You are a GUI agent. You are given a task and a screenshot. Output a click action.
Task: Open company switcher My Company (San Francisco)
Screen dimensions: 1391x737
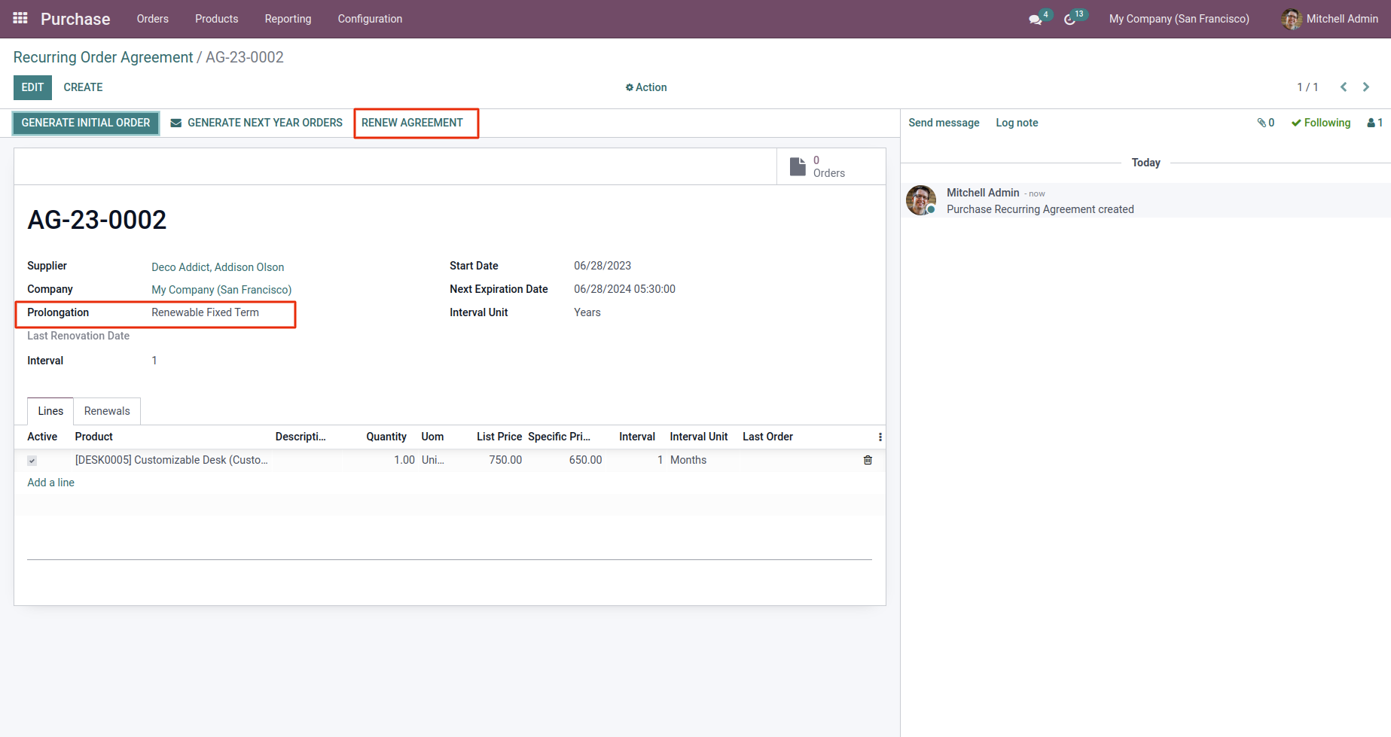click(x=1179, y=19)
